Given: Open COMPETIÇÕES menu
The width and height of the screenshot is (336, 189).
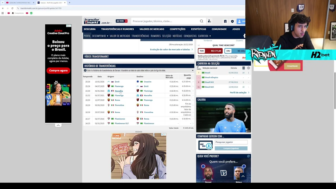Looking at the screenshot, I should tap(177, 29).
